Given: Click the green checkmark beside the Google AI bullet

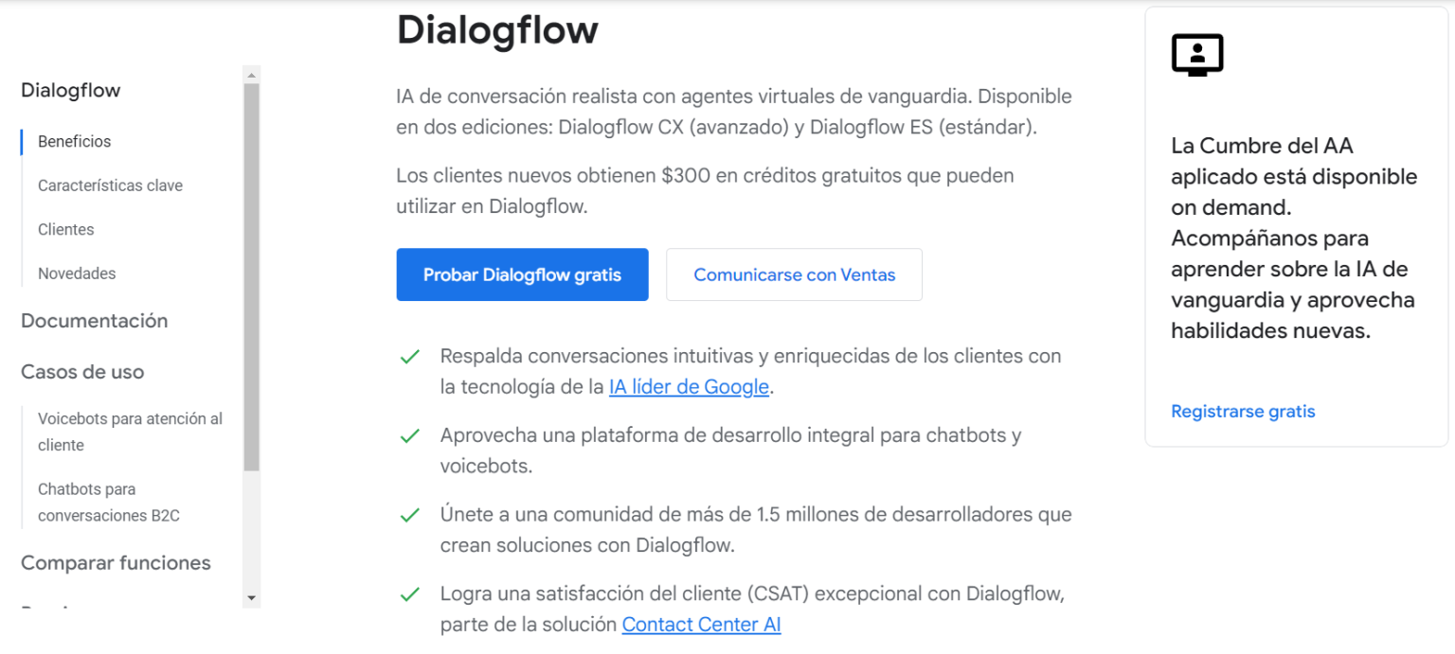Looking at the screenshot, I should coord(409,357).
